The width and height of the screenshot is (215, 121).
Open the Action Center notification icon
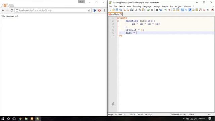tap(210, 119)
